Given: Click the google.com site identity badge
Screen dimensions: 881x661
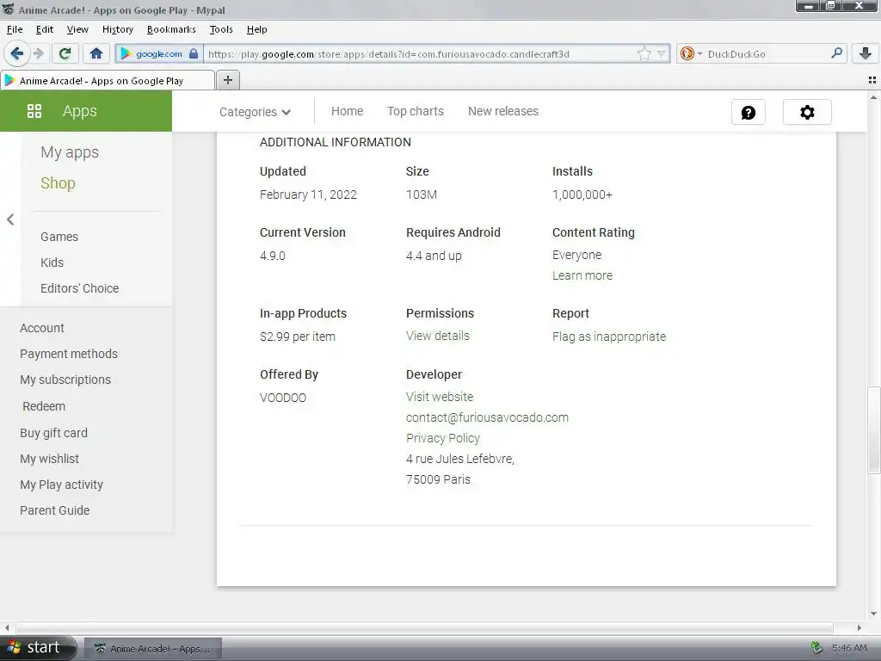Looking at the screenshot, I should (x=159, y=54).
